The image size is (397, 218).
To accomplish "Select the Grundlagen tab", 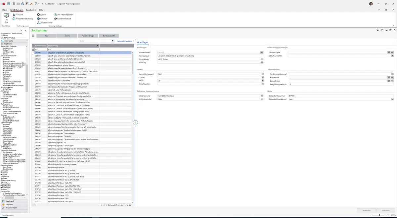I will coord(143,42).
